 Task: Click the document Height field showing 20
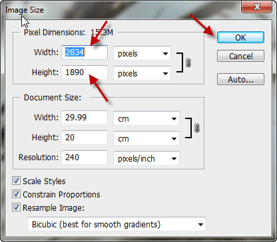(x=85, y=138)
